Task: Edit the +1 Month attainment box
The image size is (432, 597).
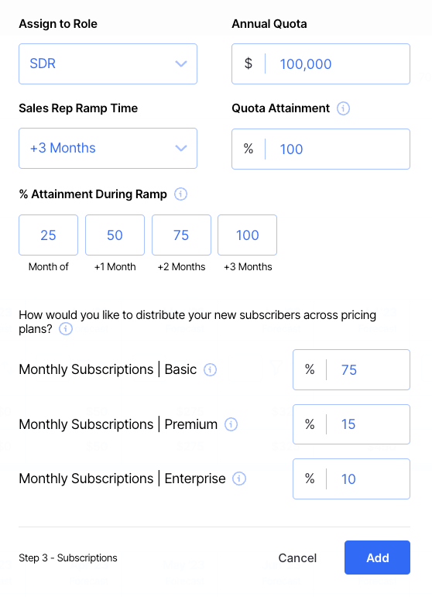Action: pos(115,235)
